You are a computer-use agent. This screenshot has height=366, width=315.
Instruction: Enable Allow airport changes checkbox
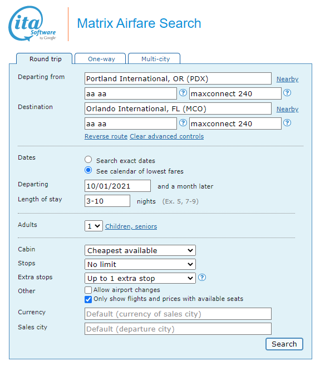[88, 290]
